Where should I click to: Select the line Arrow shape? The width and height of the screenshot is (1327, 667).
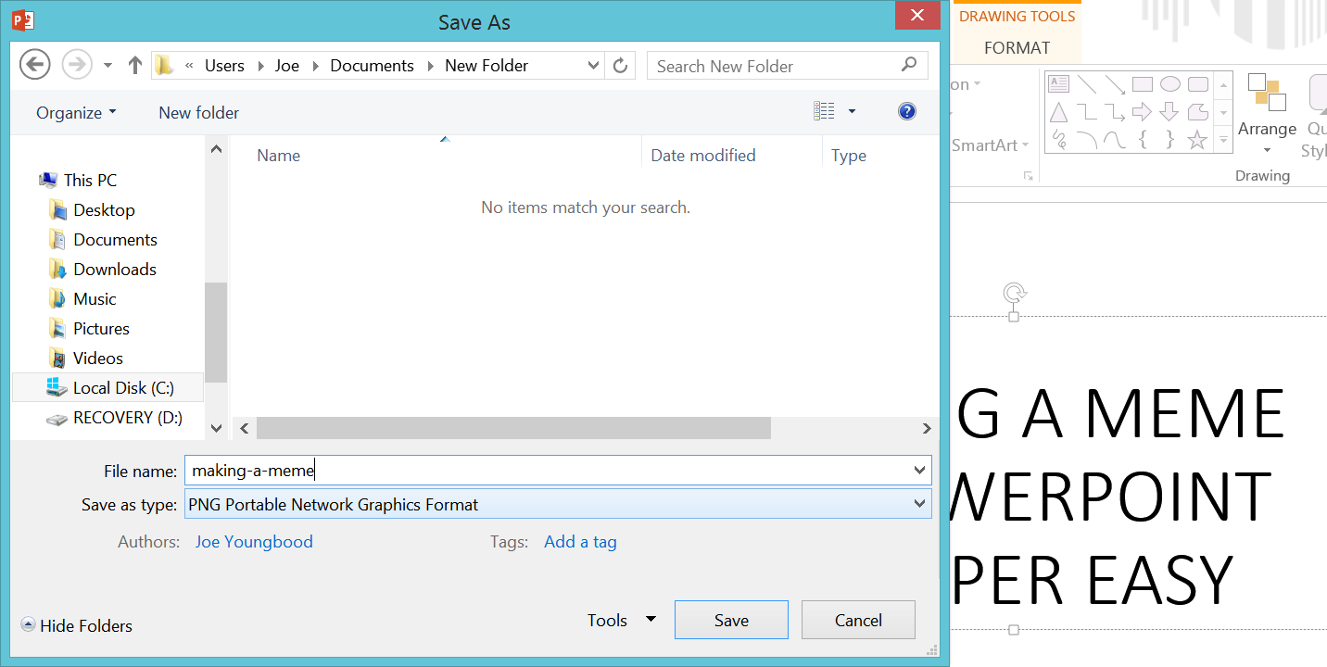coord(1115,84)
